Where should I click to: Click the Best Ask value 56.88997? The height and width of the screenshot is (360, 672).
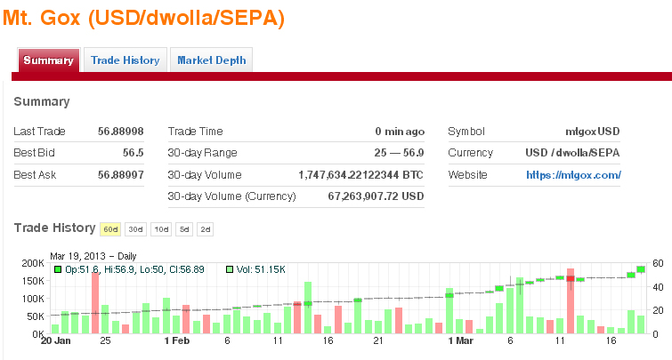coord(120,174)
